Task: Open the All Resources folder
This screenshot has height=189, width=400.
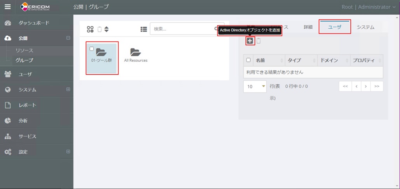Action: (136, 55)
